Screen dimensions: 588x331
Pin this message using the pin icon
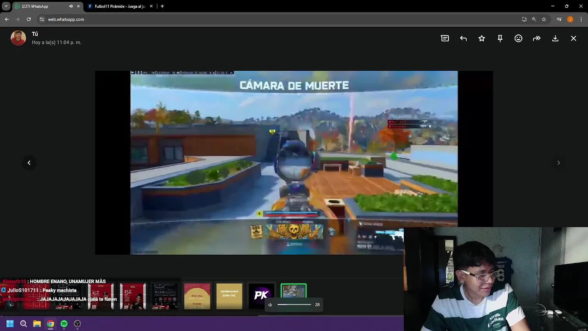pyautogui.click(x=500, y=39)
